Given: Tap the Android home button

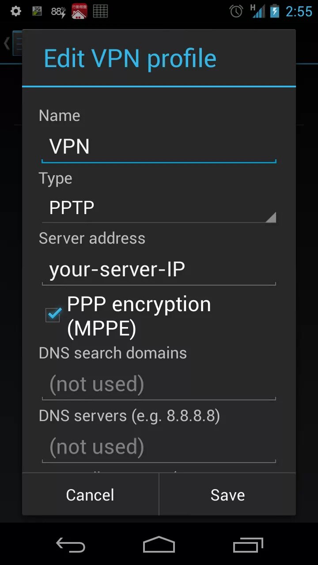Looking at the screenshot, I should 159,545.
